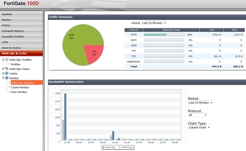Click the WEBPROXY protocol cell

(134, 62)
